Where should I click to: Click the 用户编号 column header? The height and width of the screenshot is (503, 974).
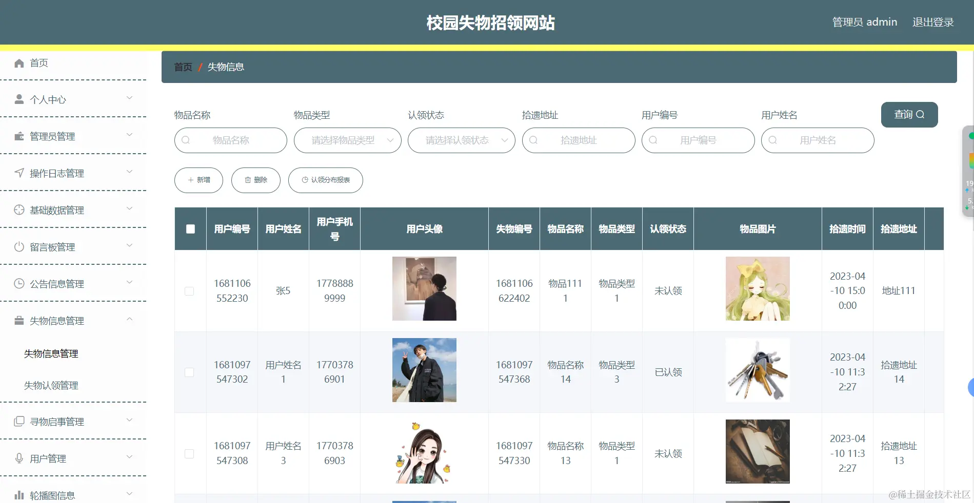pos(232,229)
